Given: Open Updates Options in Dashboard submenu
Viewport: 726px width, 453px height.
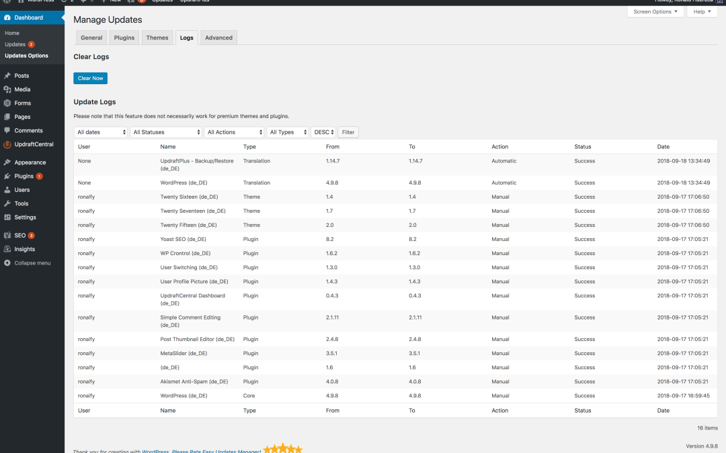Looking at the screenshot, I should click(26, 56).
